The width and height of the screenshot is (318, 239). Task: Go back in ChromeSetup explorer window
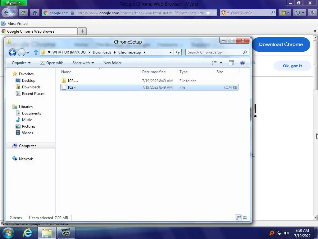click(12, 52)
